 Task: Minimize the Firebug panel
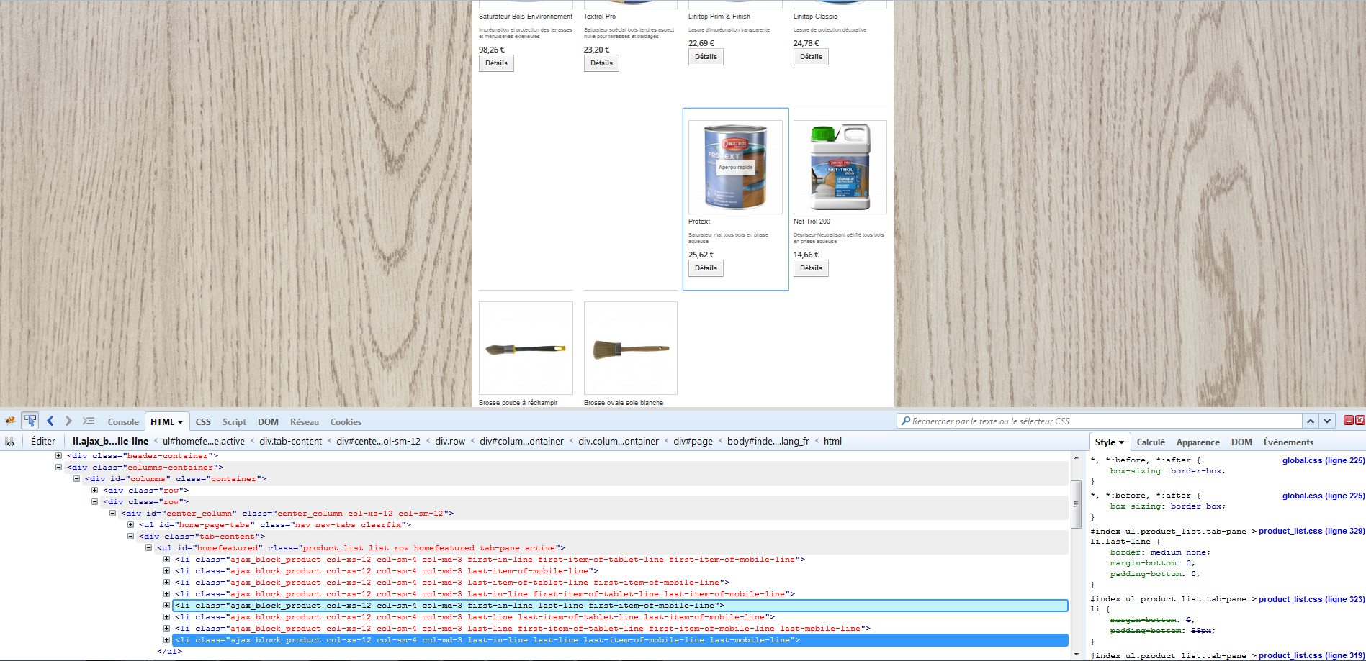click(x=1349, y=420)
